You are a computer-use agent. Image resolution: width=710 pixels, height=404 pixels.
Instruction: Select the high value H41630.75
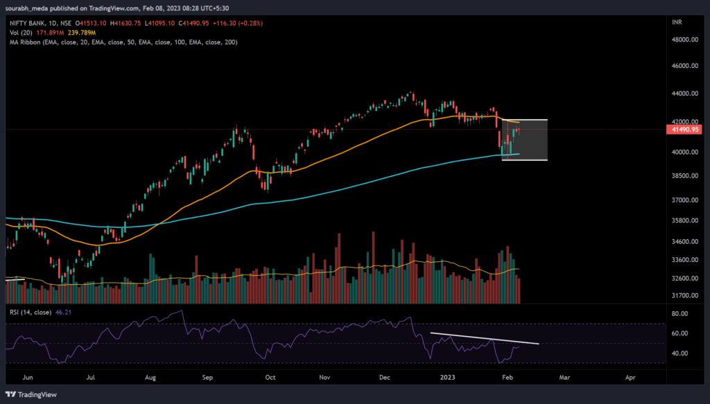(x=125, y=23)
